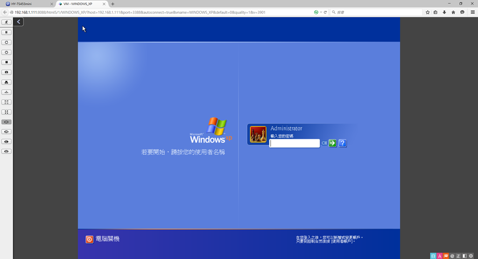
Task: Bookmark this page with the star icon
Action: coord(428,12)
